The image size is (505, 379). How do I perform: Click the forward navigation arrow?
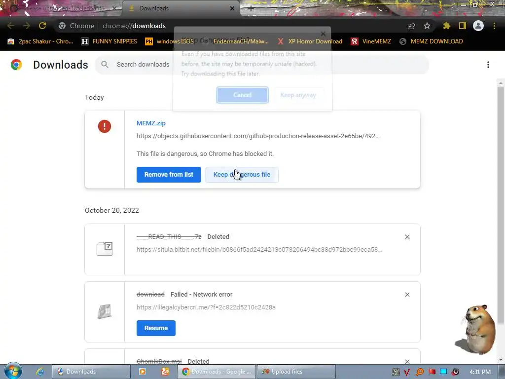tap(27, 26)
